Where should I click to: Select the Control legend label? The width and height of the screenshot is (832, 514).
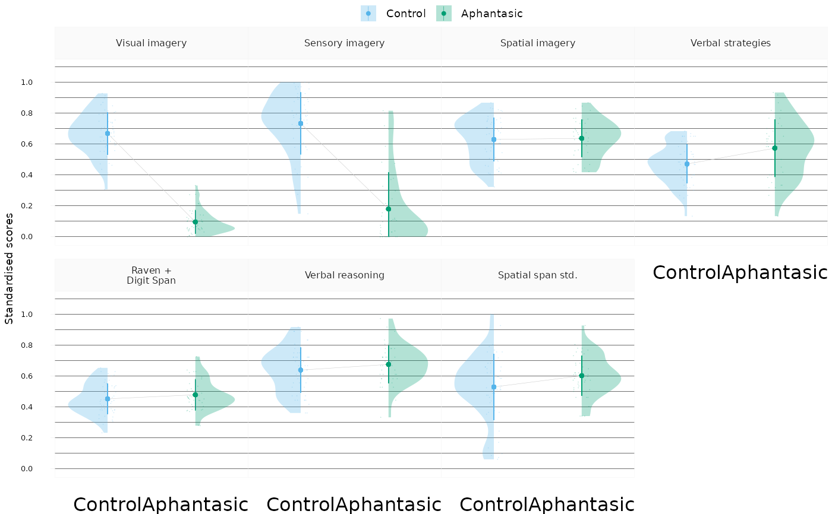pos(406,14)
